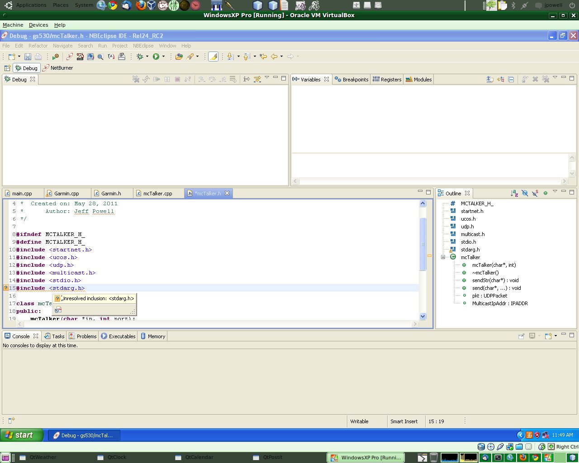Collapse the mcTalker class tree node
The height and width of the screenshot is (463, 579).
[443, 257]
